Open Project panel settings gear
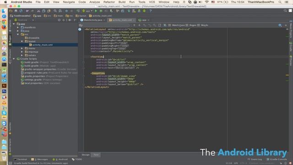The width and height of the screenshot is (293, 165). coord(70,20)
